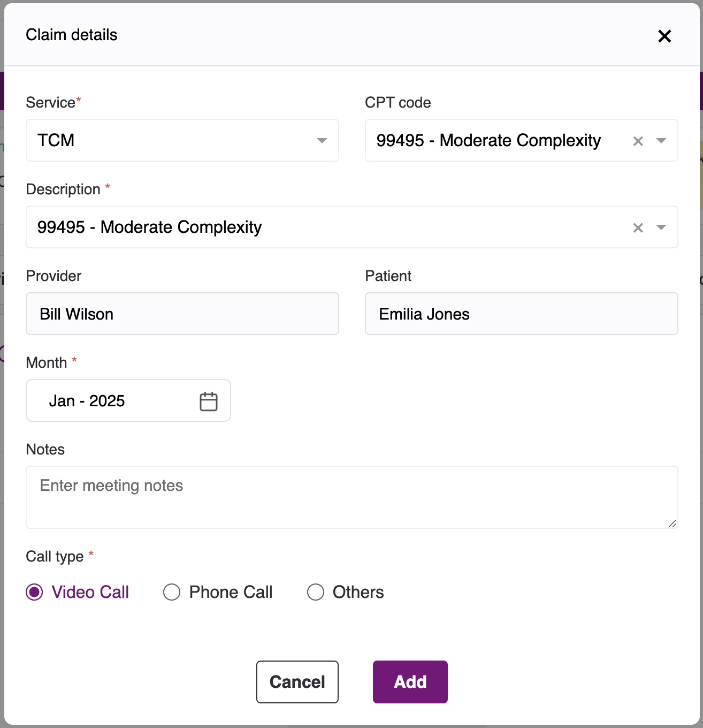Click the Provider field Bill Wilson
The height and width of the screenshot is (728, 703).
(182, 314)
